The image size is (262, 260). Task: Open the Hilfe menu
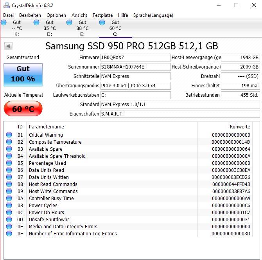123,15
